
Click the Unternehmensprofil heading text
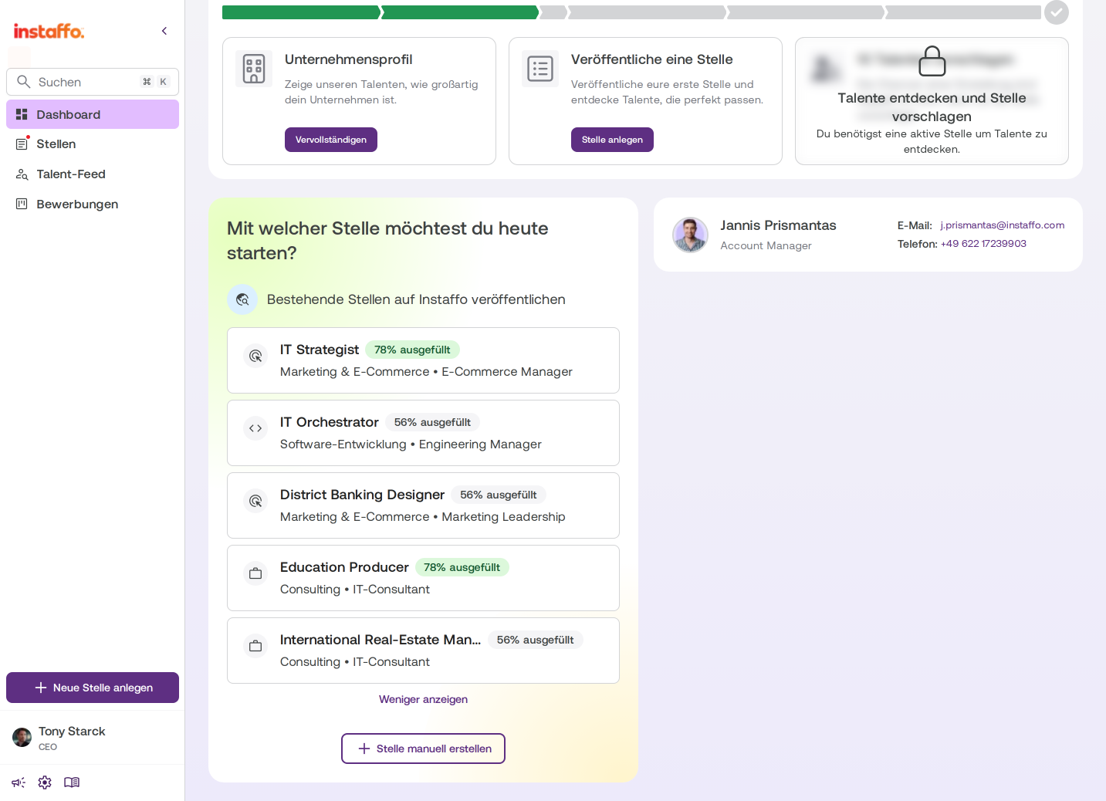tap(349, 59)
